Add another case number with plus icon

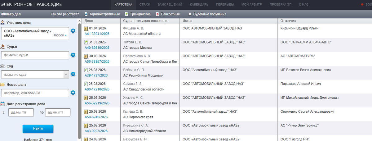click(73, 93)
